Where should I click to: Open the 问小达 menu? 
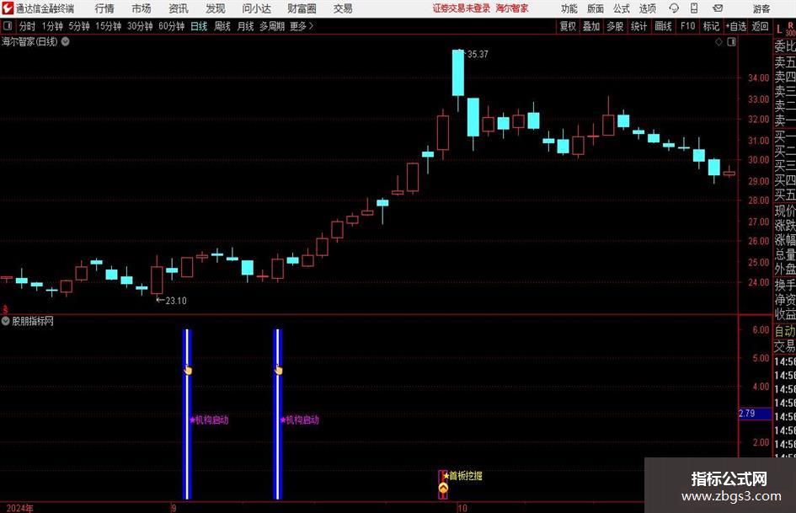256,8
